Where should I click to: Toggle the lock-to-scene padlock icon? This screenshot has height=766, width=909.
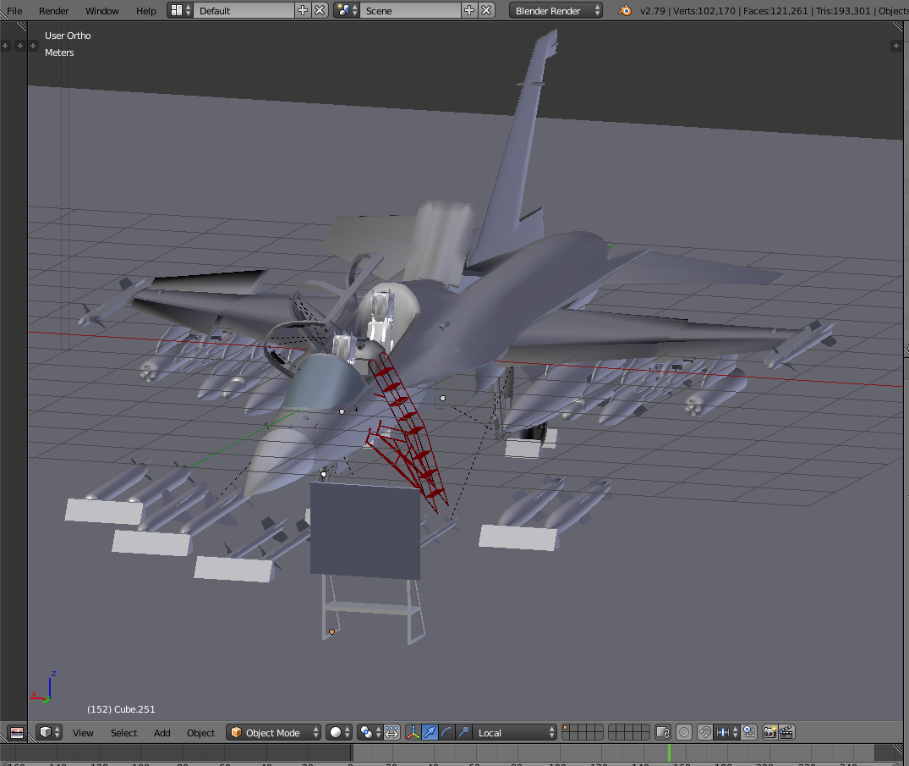tap(662, 731)
